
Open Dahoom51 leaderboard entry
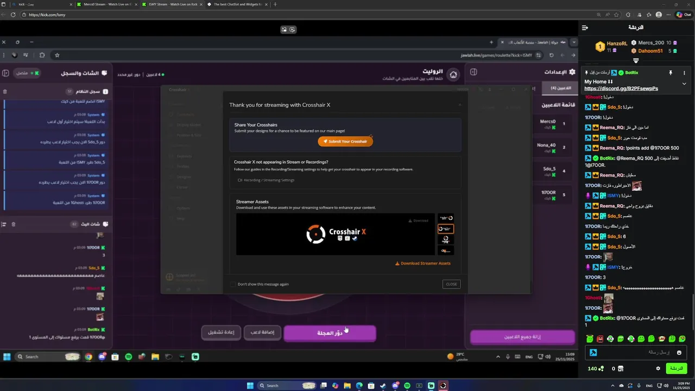click(650, 51)
